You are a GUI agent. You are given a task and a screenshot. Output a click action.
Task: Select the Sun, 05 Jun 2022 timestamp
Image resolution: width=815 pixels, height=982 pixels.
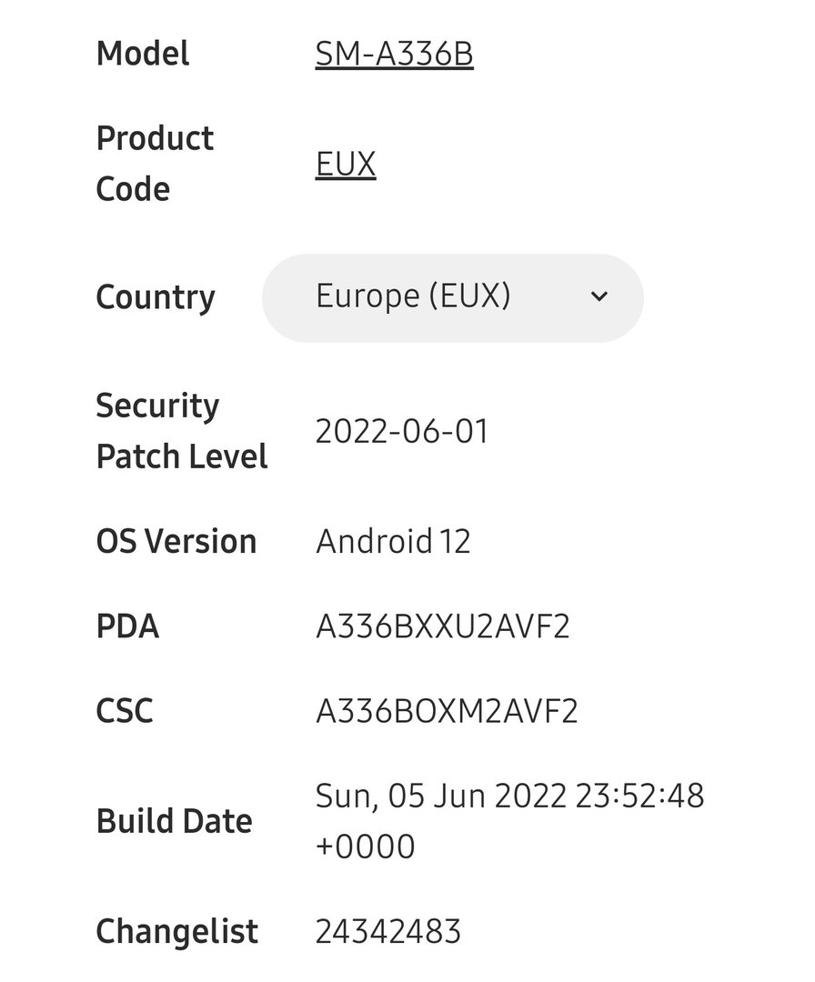[509, 796]
